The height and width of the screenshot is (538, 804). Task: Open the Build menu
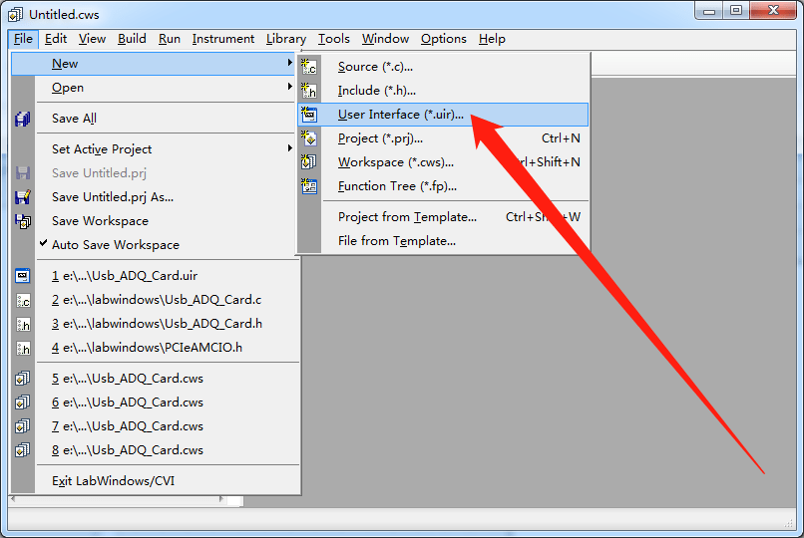pos(132,39)
